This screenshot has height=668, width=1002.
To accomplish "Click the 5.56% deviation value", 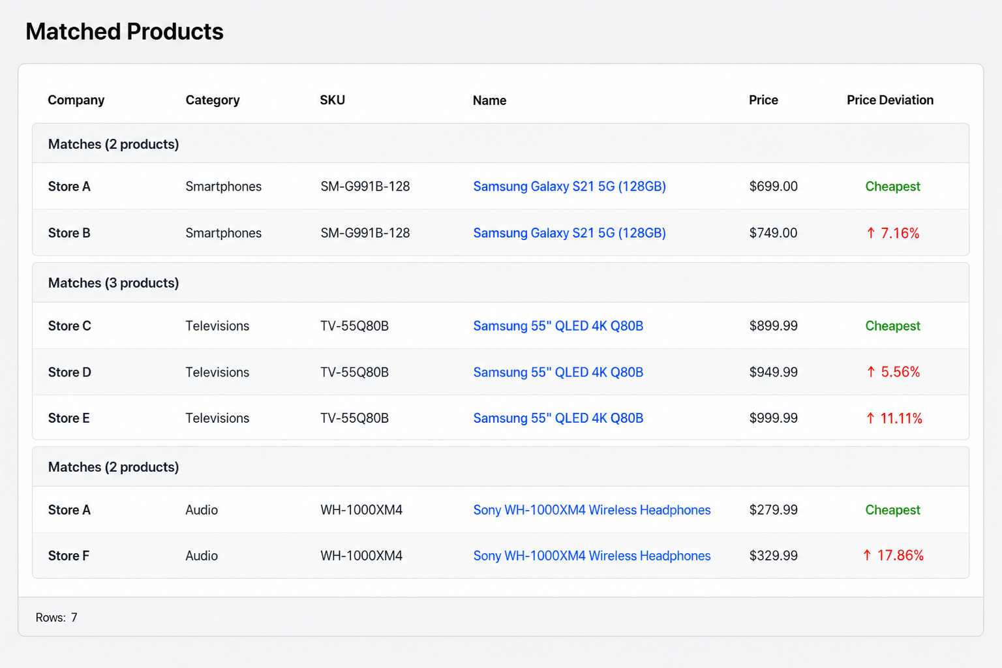I will tap(893, 372).
